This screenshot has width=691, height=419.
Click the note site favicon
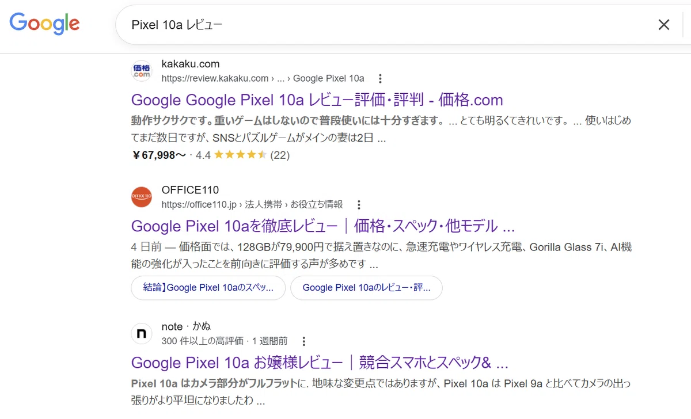[x=142, y=334]
